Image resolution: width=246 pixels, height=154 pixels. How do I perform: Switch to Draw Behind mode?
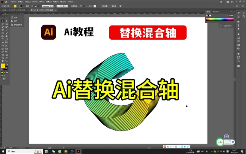coord(4,76)
